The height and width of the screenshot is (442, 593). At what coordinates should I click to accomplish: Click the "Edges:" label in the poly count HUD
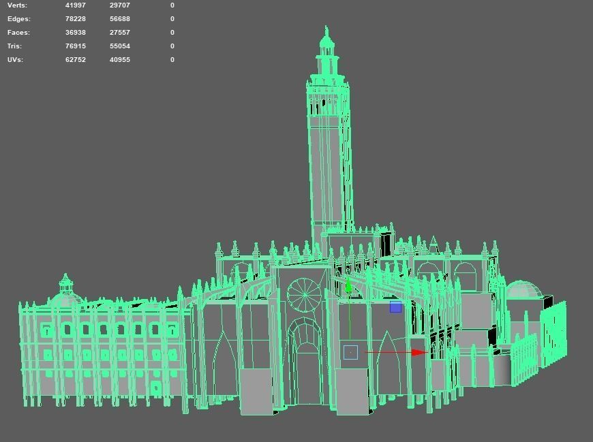pos(19,19)
